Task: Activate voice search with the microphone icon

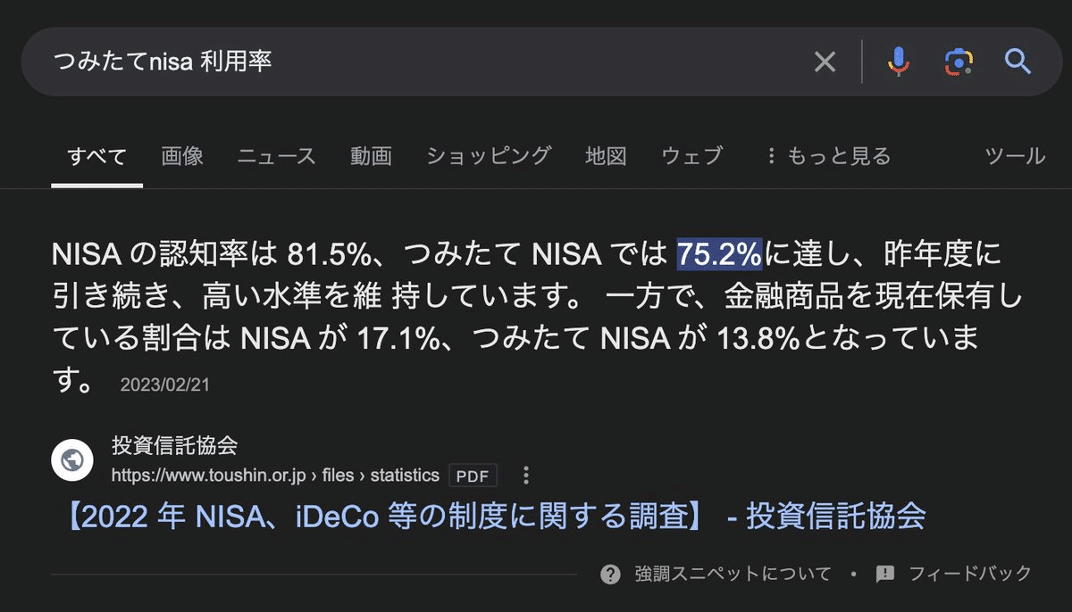Action: tap(897, 61)
